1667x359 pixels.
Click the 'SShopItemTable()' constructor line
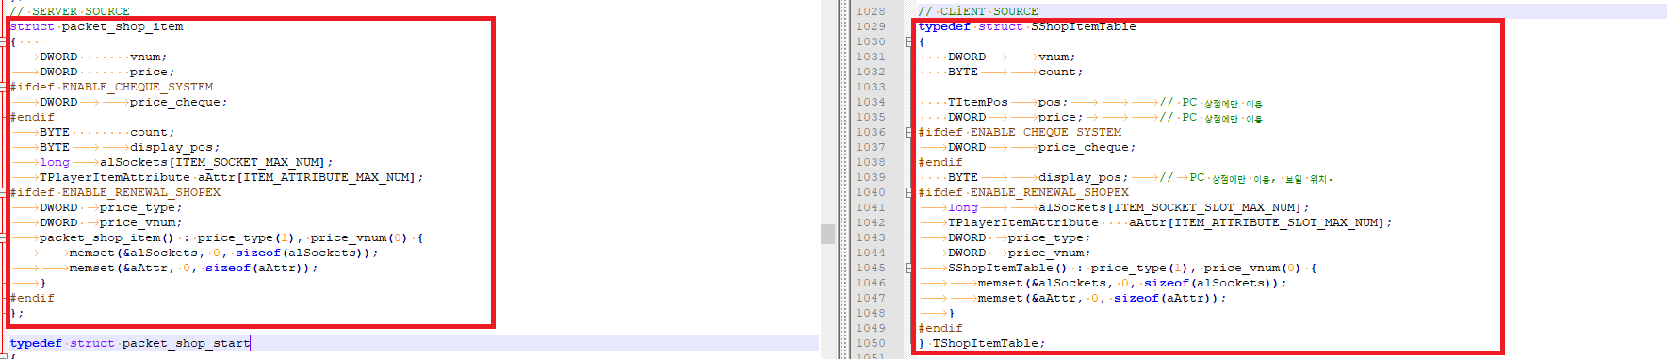tap(1133, 268)
